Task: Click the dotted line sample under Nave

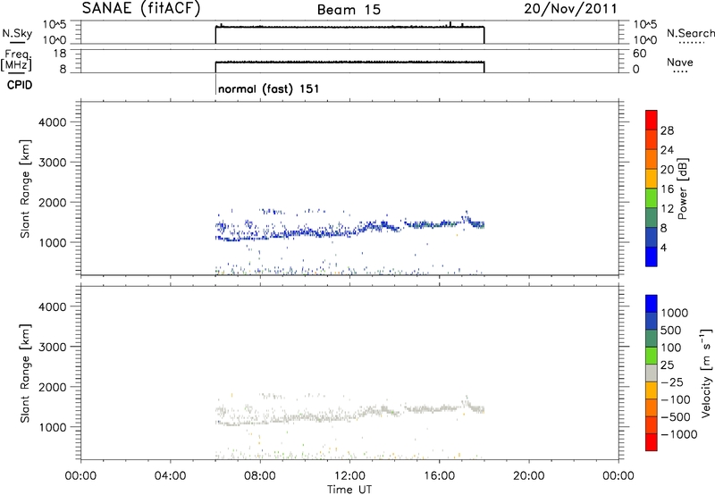Action: tap(680, 71)
